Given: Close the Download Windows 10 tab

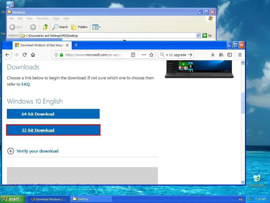Looking at the screenshot, I should (67, 45).
